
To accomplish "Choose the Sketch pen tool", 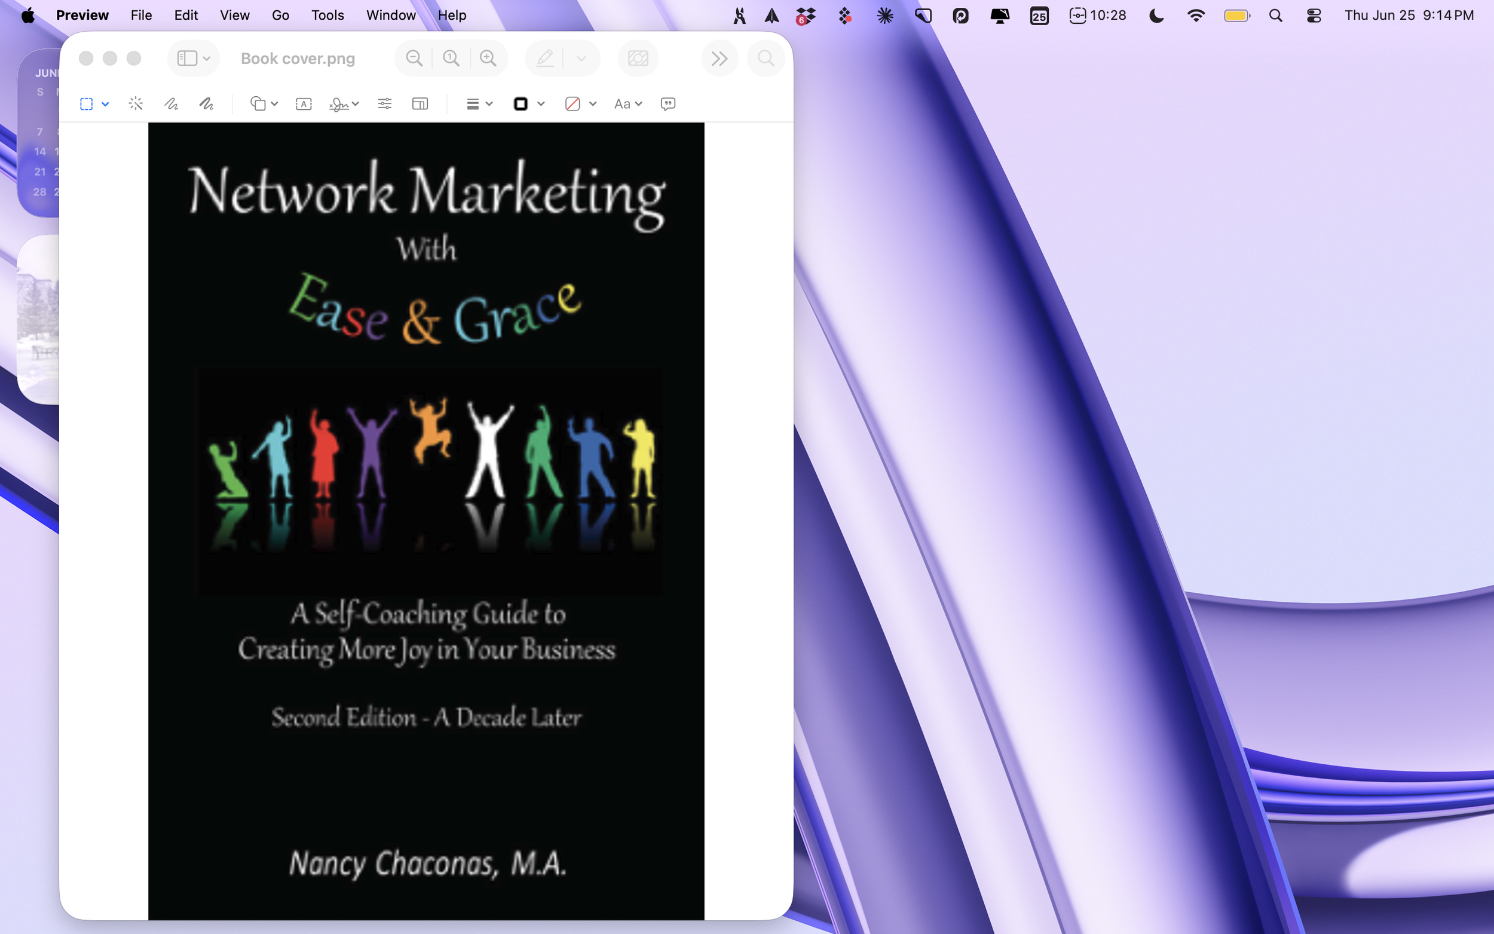I will click(x=171, y=104).
